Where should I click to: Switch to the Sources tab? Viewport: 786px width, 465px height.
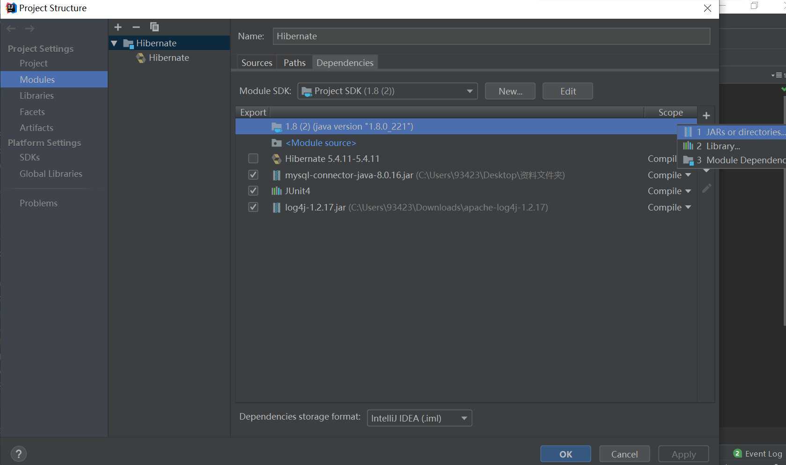257,63
